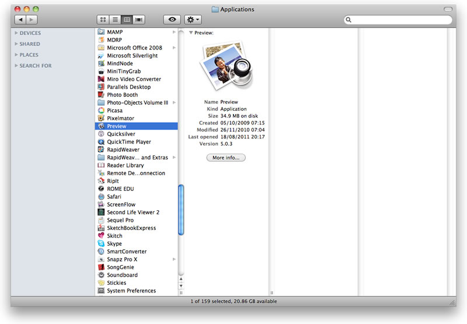
Task: Select the Picasa app icon
Action: 102,110
